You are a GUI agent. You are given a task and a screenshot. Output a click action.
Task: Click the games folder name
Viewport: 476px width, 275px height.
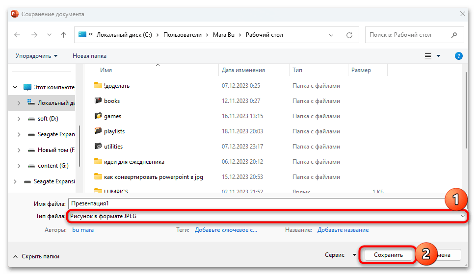pyautogui.click(x=113, y=116)
